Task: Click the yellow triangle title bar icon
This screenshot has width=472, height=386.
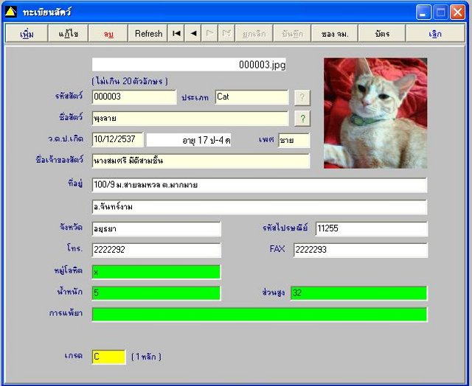Action: click(11, 12)
